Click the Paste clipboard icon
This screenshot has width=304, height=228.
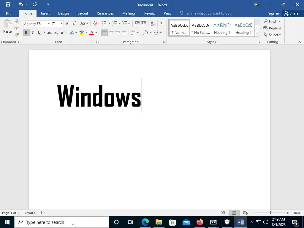(8, 24)
